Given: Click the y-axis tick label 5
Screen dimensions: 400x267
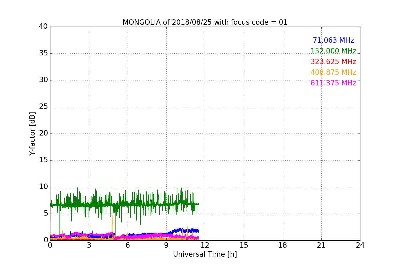Looking at the screenshot, I should pyautogui.click(x=46, y=214).
